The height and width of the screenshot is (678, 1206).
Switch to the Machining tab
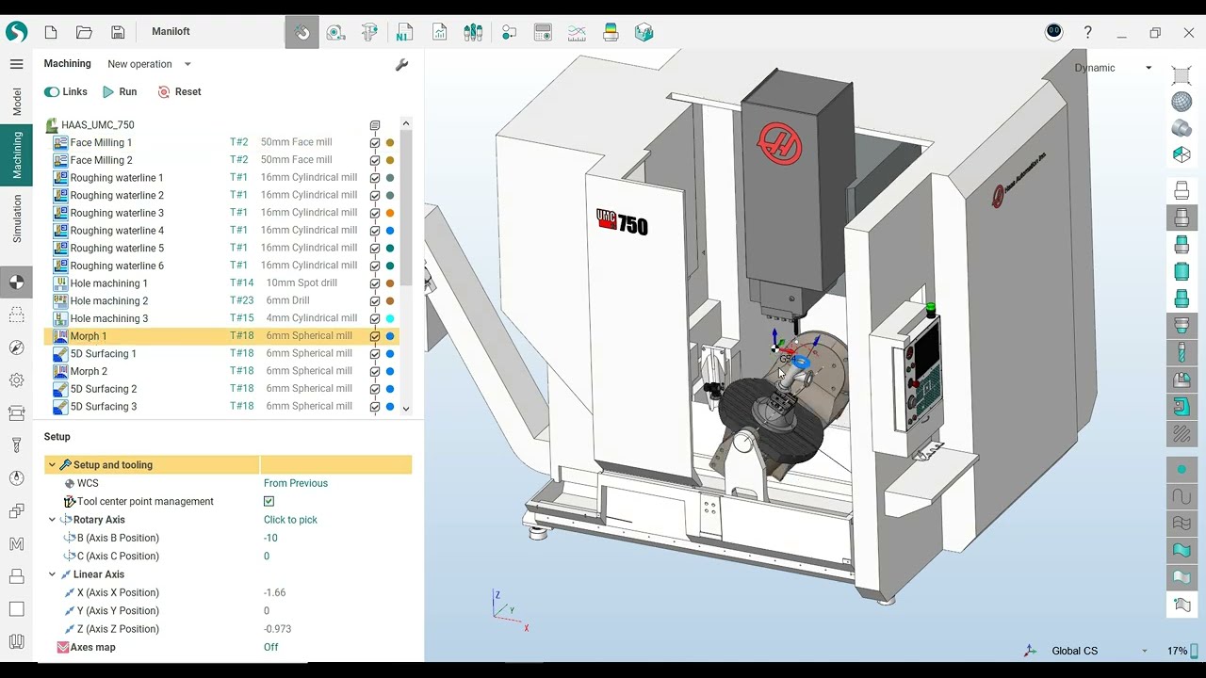click(16, 155)
